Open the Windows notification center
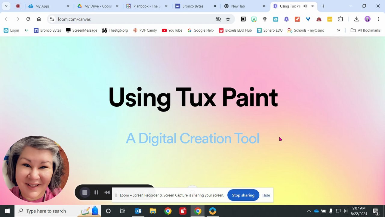The image size is (385, 217). tap(375, 211)
